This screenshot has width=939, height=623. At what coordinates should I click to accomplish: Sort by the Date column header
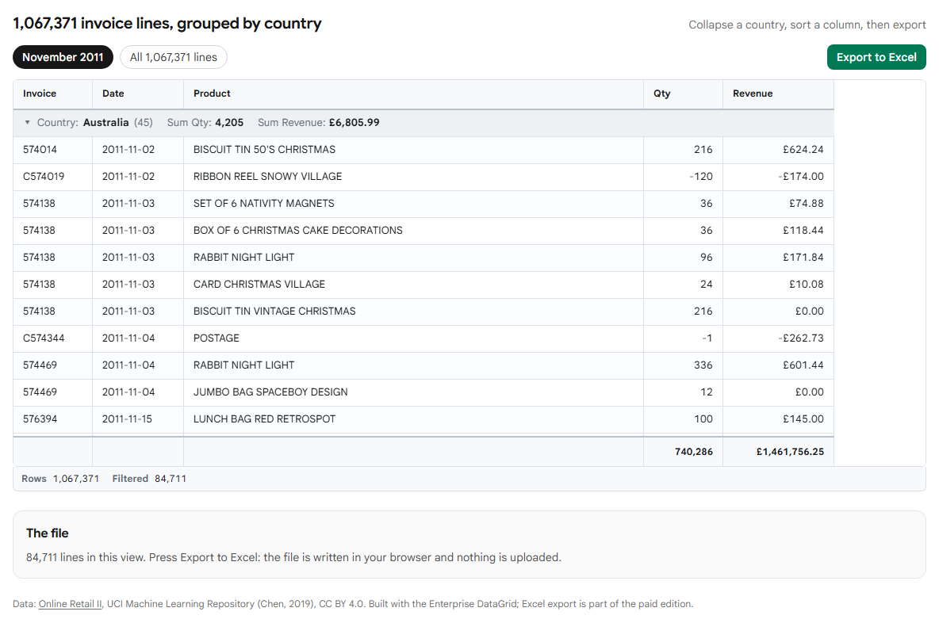pyautogui.click(x=138, y=94)
